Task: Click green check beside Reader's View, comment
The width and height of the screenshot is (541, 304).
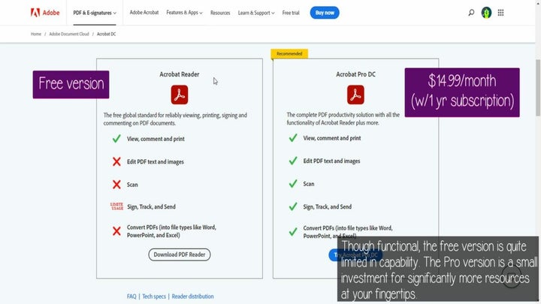Action: point(116,139)
